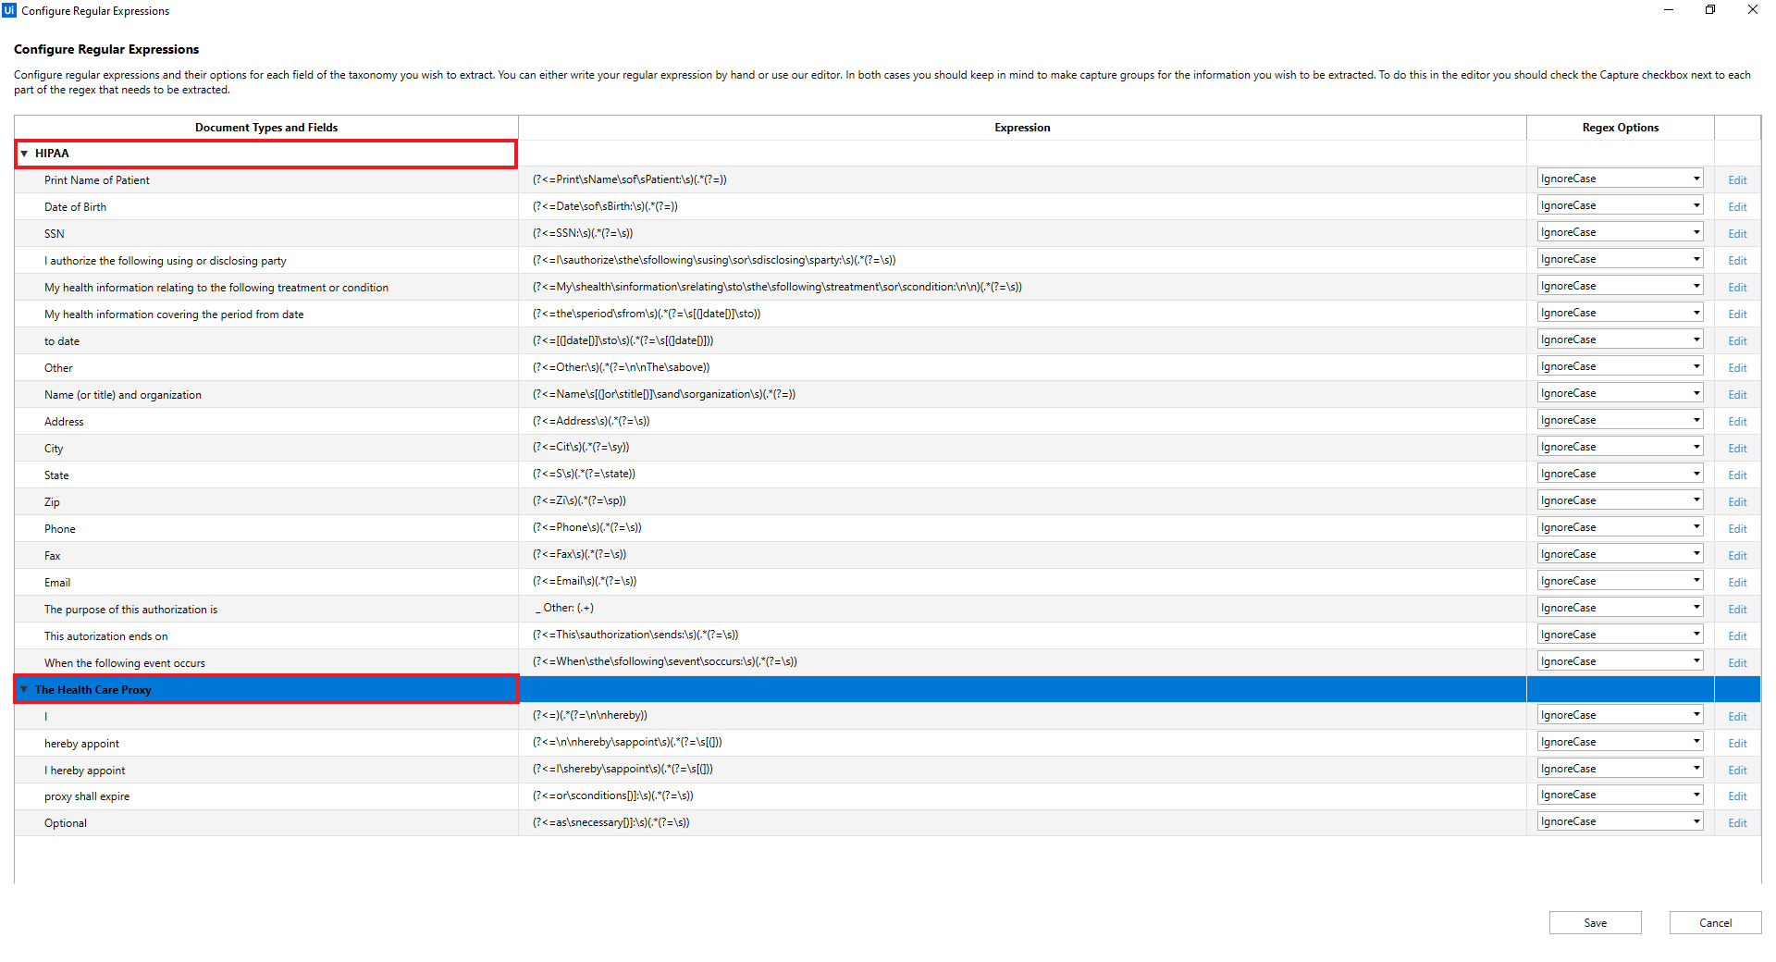Edit the regex for the Zip field
The height and width of the screenshot is (962, 1776).
click(1737, 501)
